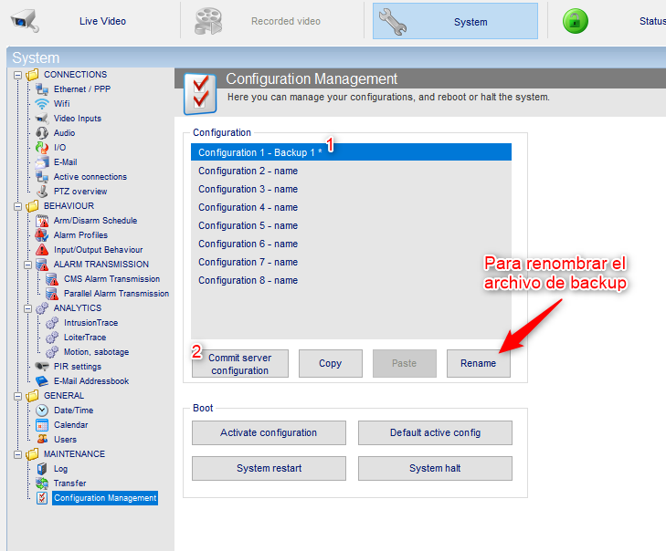The image size is (666, 551).
Task: Click the Paste button
Action: (x=405, y=363)
